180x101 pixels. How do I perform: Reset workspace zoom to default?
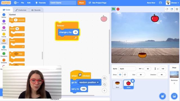(x=104, y=91)
